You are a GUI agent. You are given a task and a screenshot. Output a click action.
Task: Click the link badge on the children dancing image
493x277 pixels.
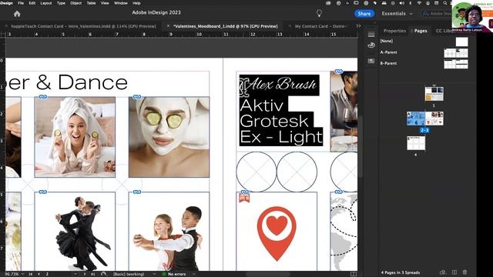point(137,192)
